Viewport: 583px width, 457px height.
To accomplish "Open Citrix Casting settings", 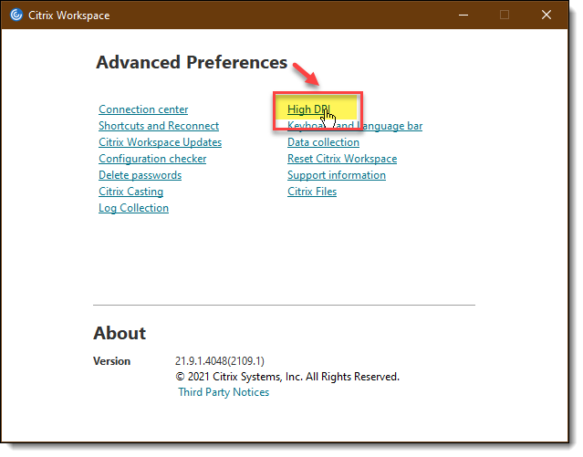I will [x=130, y=192].
